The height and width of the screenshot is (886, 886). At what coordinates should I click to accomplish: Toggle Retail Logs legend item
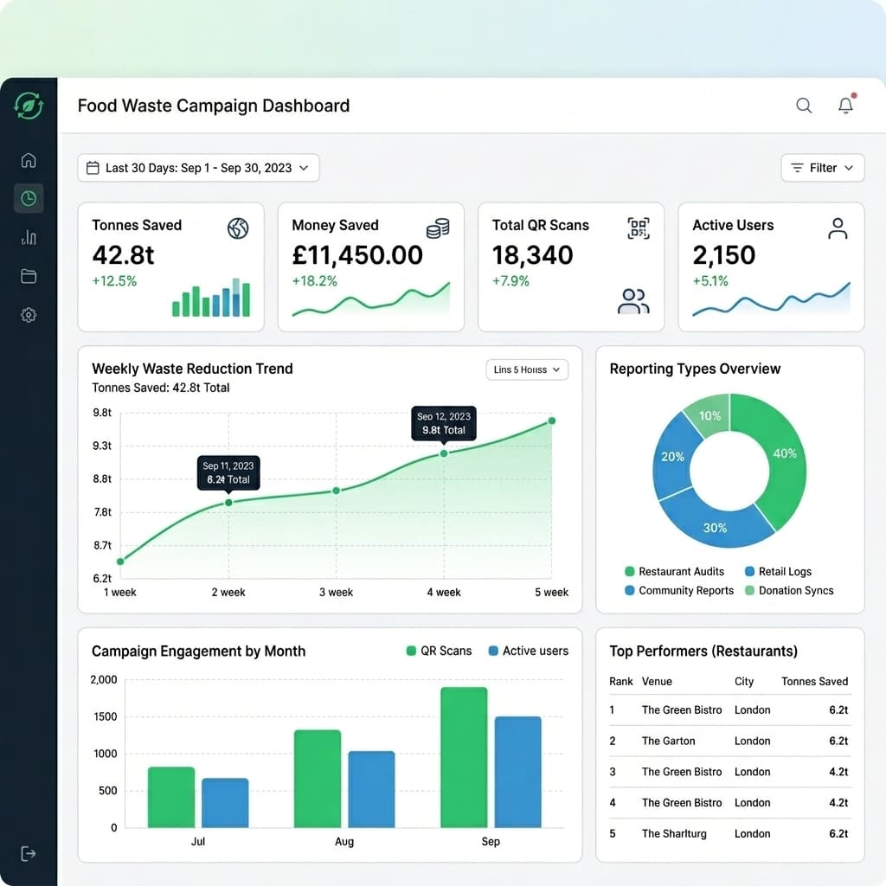[778, 571]
